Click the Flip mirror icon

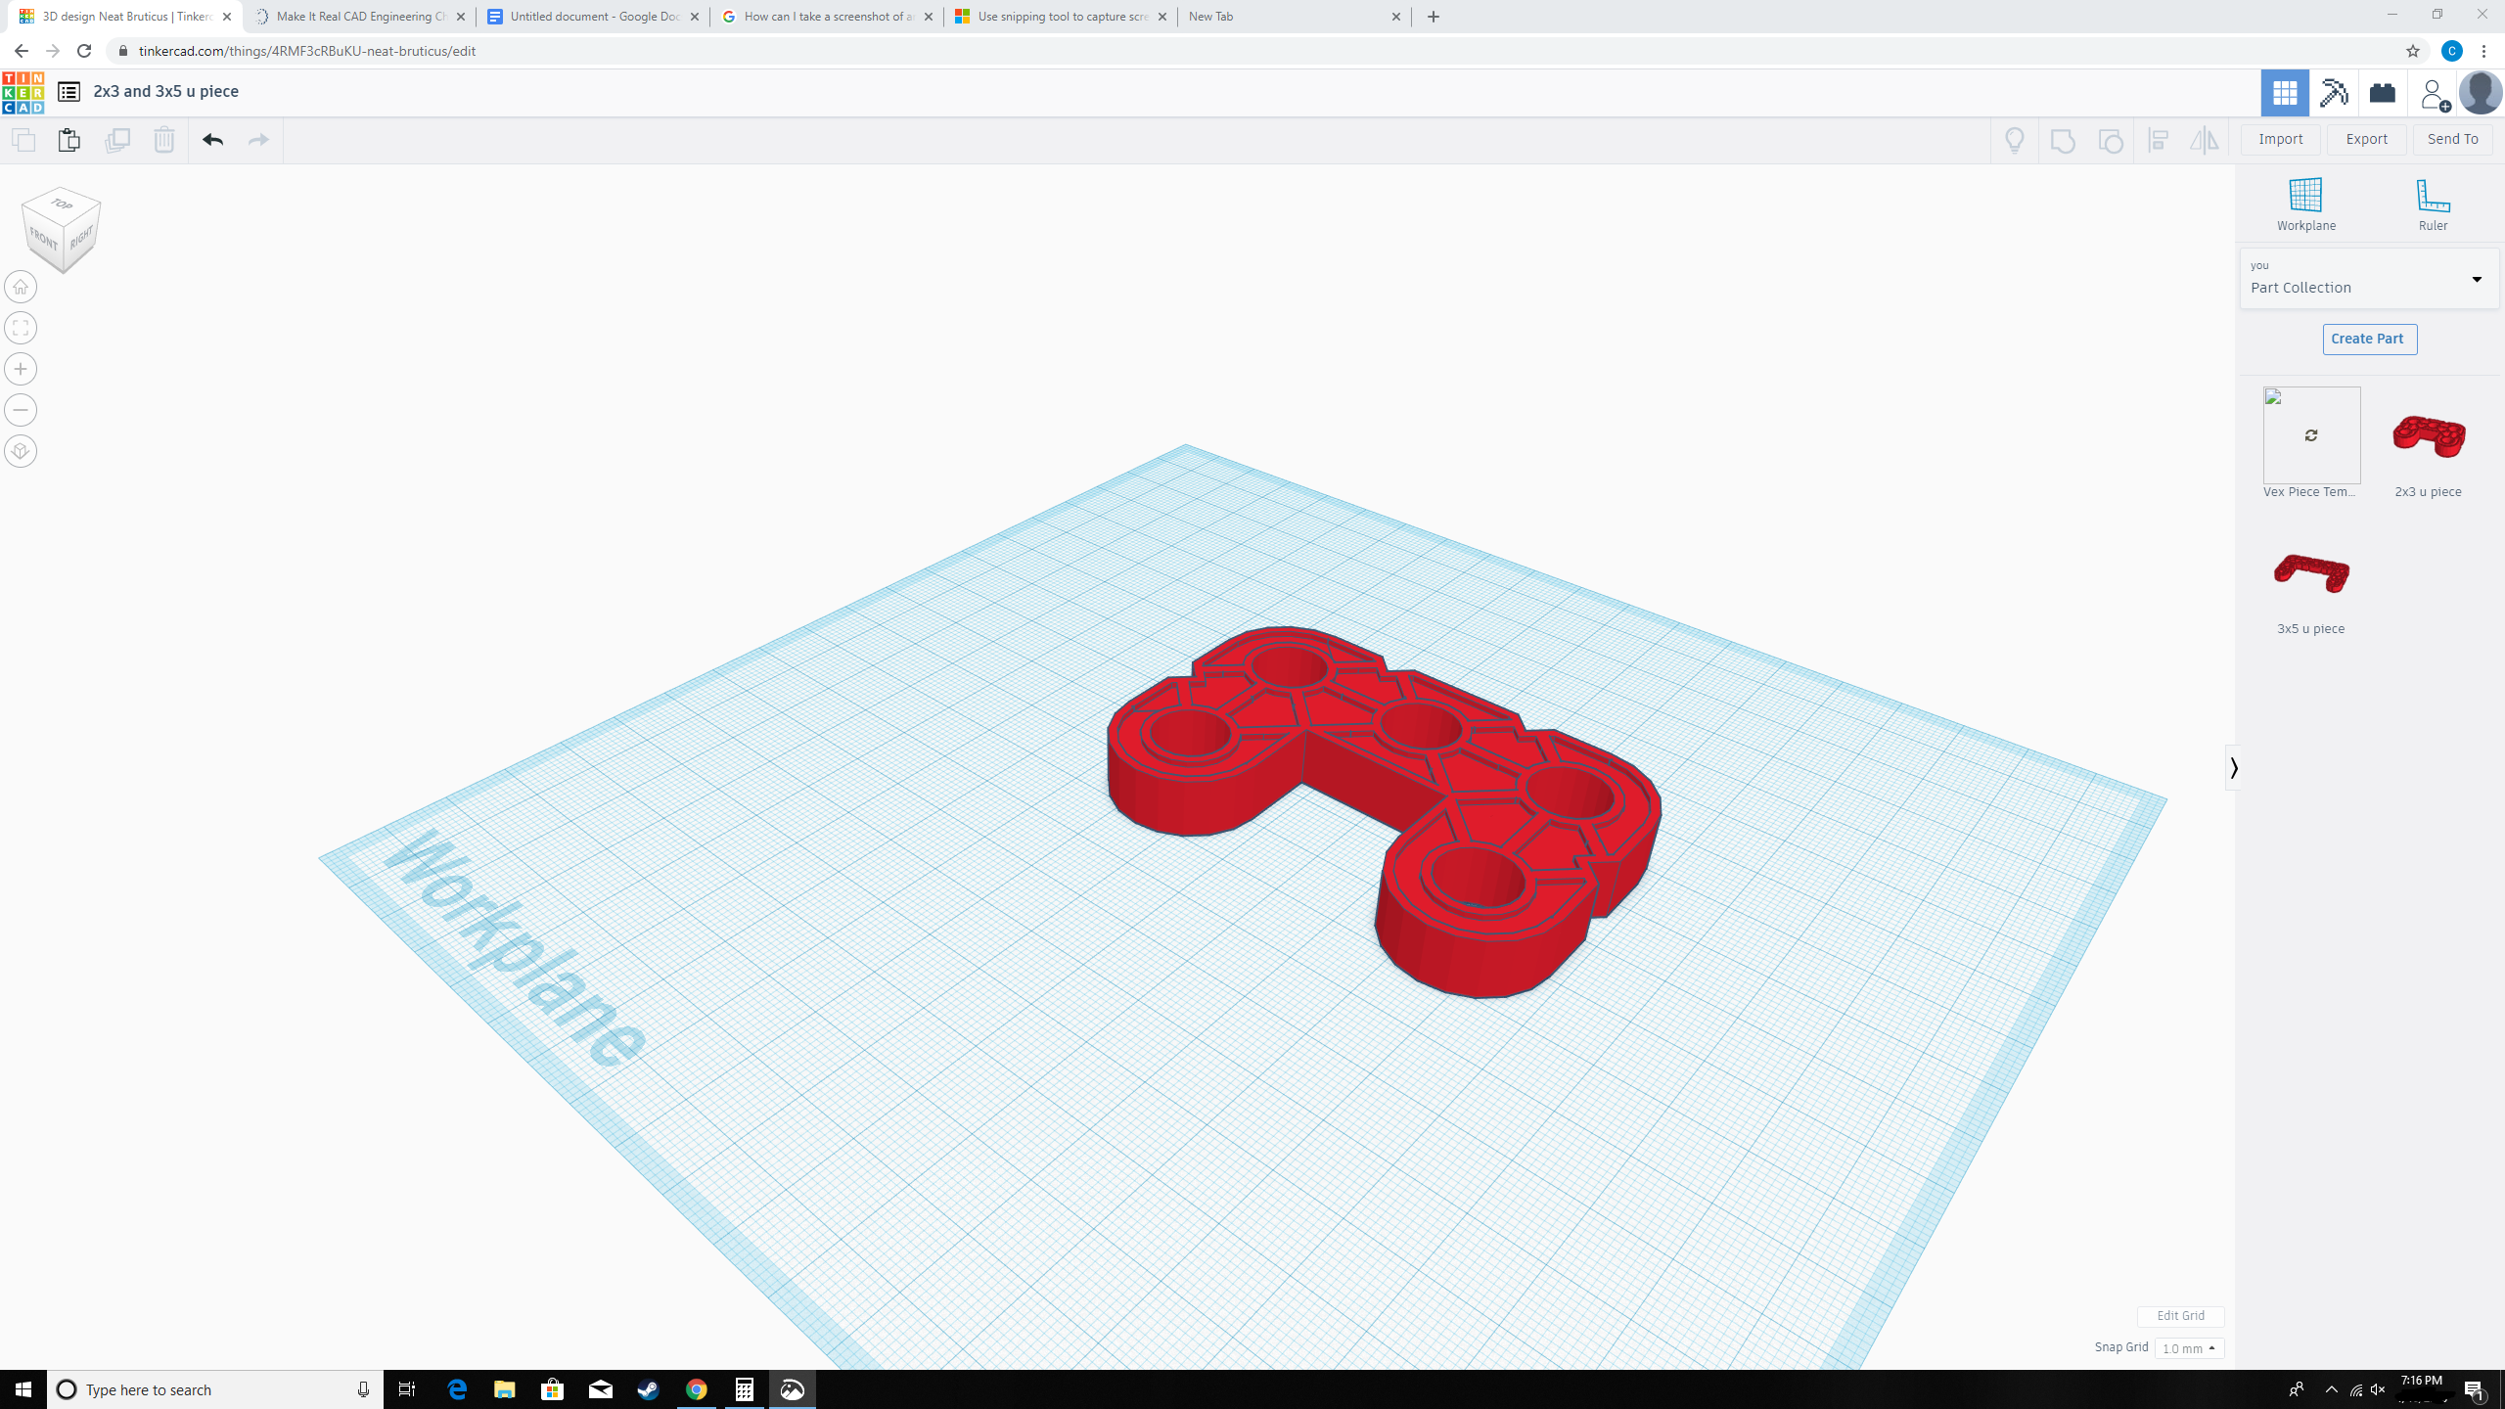tap(2205, 140)
